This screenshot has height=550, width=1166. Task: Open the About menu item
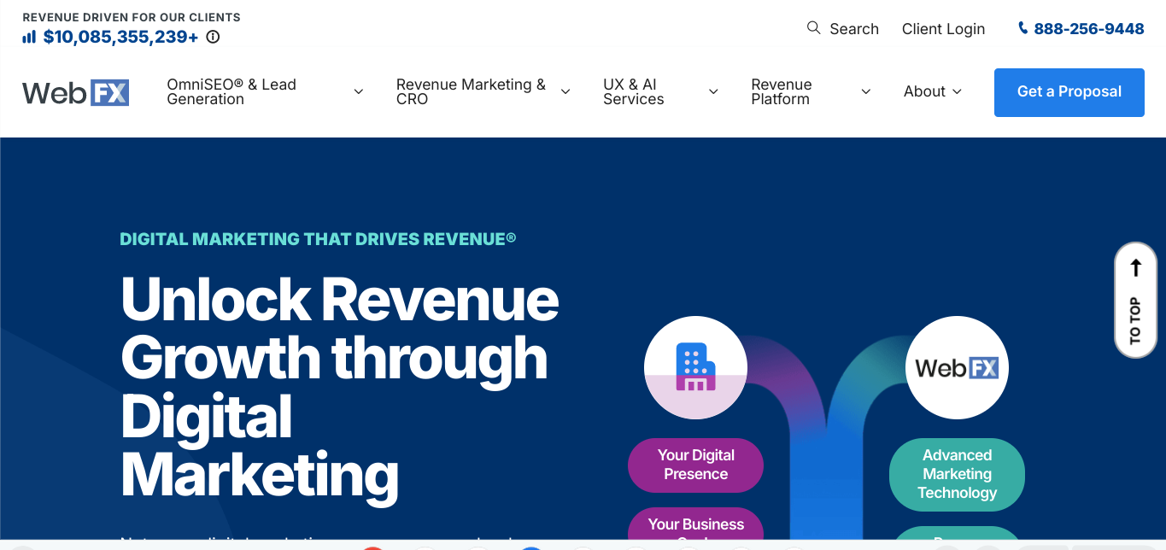(924, 91)
